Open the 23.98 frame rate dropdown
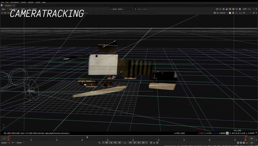This screenshot has width=258, height=146. [6, 143]
